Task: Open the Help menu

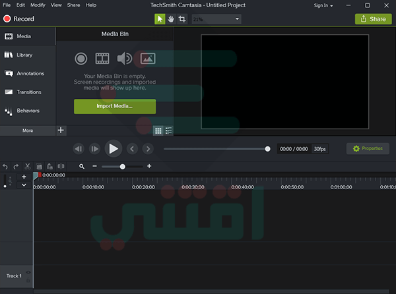Action: click(91, 5)
